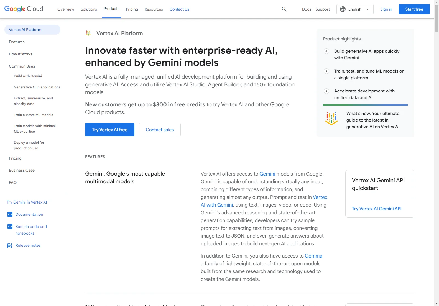This screenshot has width=439, height=306.
Task: Click the search magnifier icon
Action: coord(284,9)
